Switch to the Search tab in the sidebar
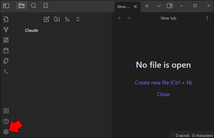The image size is (214, 138). [x=33, y=6]
